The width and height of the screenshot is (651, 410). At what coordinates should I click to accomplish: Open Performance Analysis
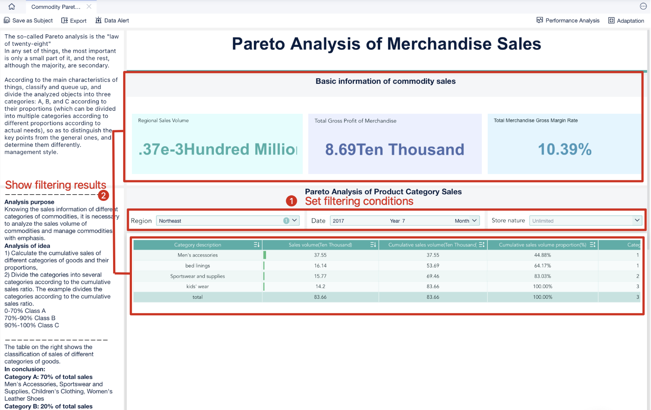click(x=568, y=21)
